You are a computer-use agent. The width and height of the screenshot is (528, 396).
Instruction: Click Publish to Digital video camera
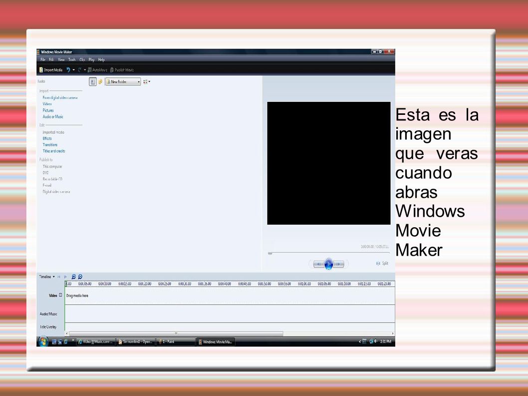tap(56, 191)
